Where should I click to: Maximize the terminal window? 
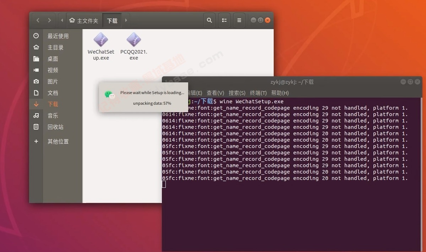coord(410,82)
